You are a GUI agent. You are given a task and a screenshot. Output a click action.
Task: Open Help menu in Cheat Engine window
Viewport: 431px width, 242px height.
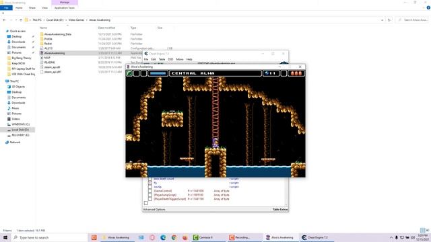[x=189, y=59]
